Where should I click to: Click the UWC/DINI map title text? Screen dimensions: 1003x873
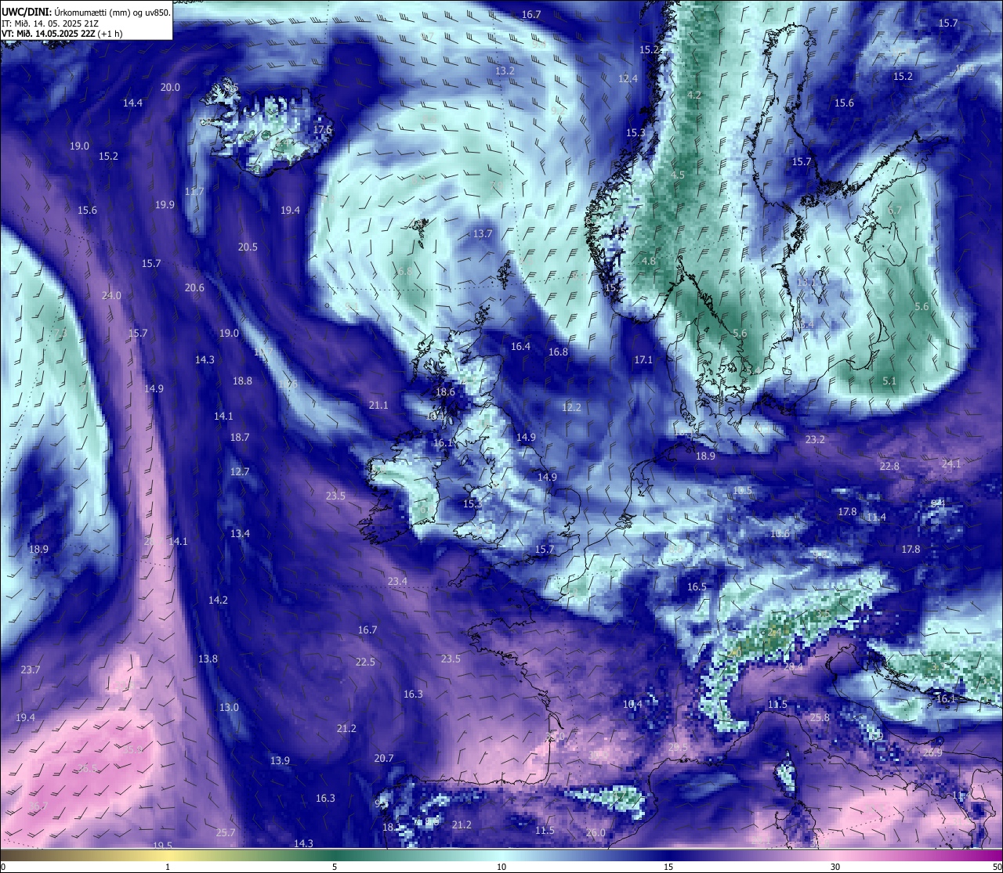tap(85, 13)
